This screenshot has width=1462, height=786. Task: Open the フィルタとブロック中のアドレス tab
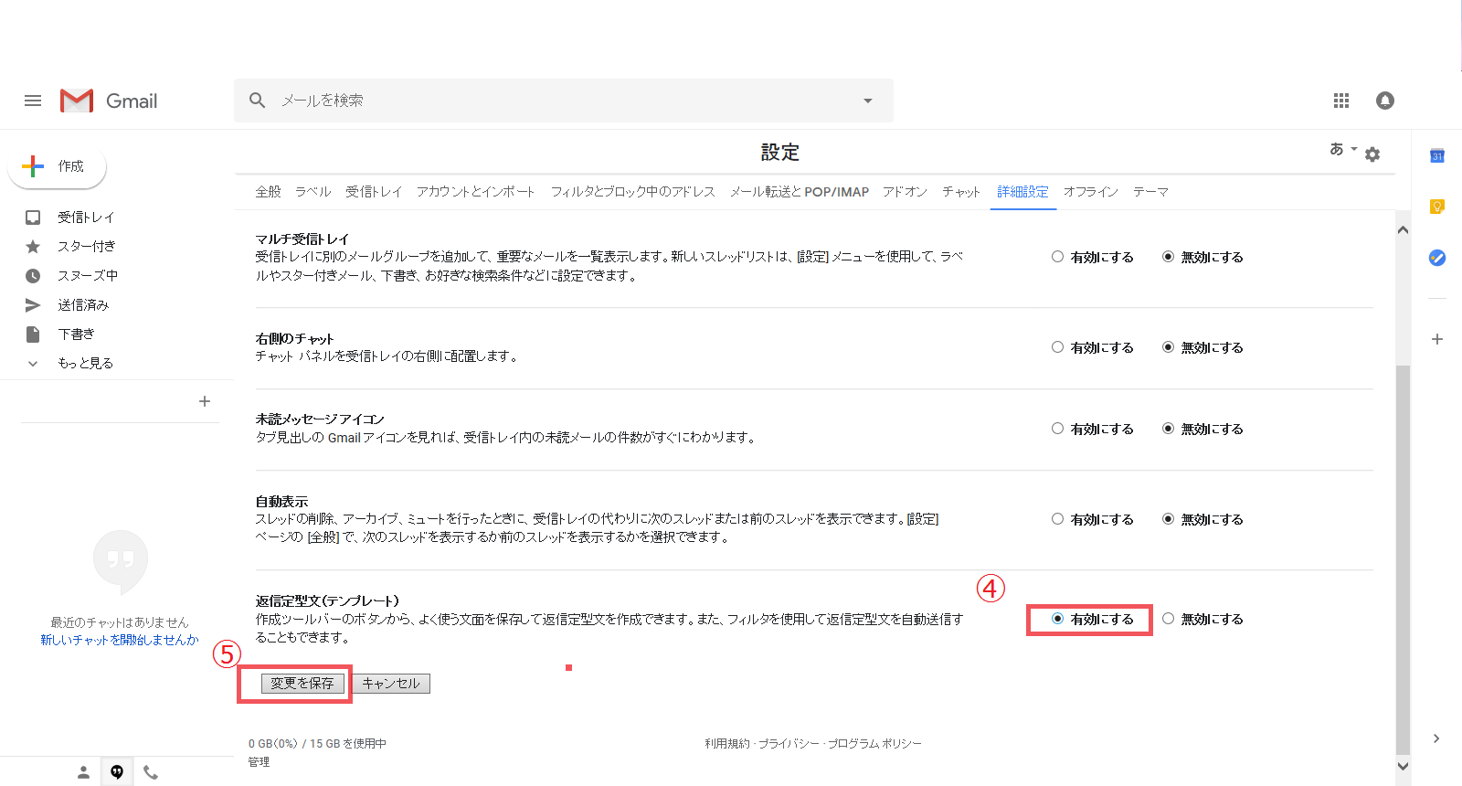point(632,192)
